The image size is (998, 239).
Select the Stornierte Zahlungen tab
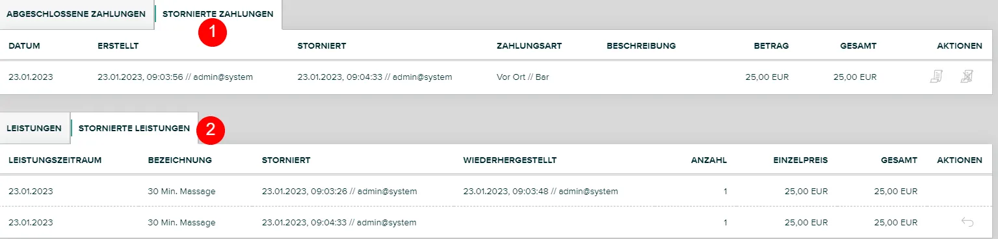(218, 14)
